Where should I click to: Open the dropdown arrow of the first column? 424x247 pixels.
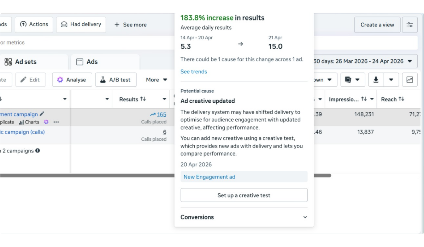point(65,100)
